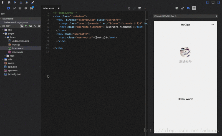Click the open changes icon in editor bar

(x=129, y=8)
